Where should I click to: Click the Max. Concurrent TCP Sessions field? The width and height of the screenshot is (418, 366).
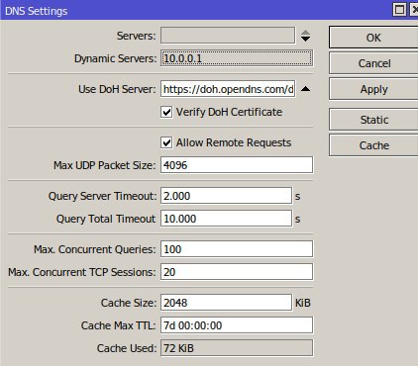pos(237,272)
